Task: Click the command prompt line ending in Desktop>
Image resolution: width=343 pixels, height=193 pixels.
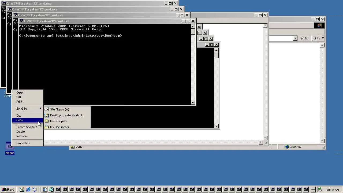Action: point(70,36)
